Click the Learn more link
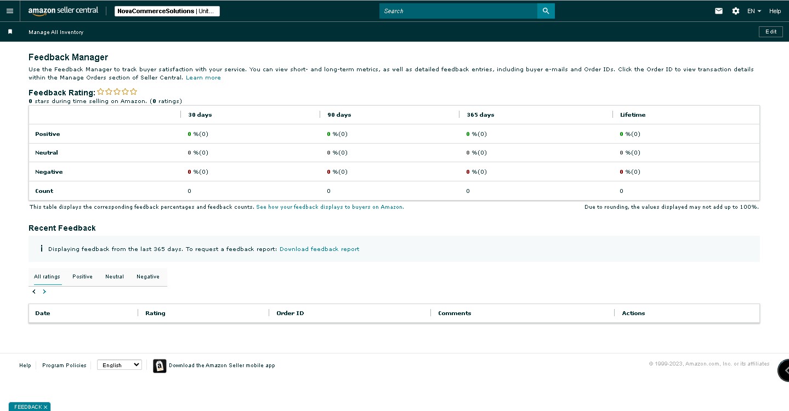 (x=203, y=78)
